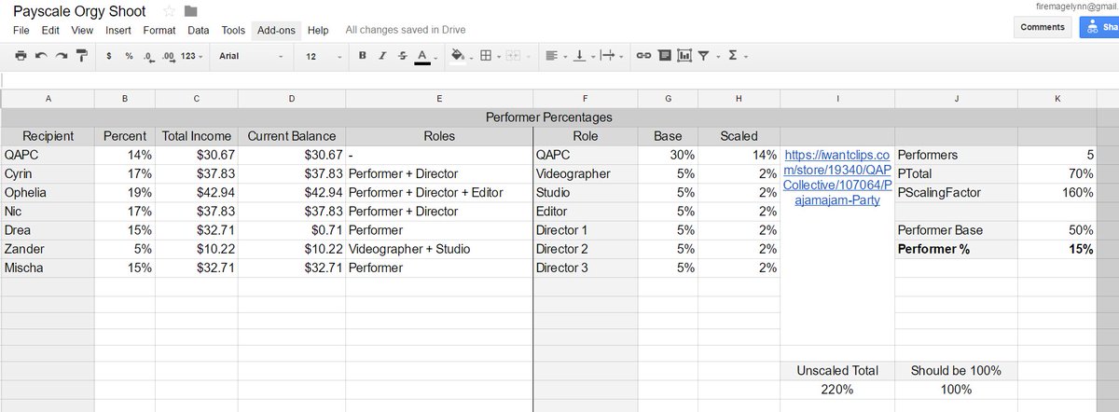The height and width of the screenshot is (412, 1119).
Task: Open the Arial font family dropdown
Action: (x=251, y=56)
